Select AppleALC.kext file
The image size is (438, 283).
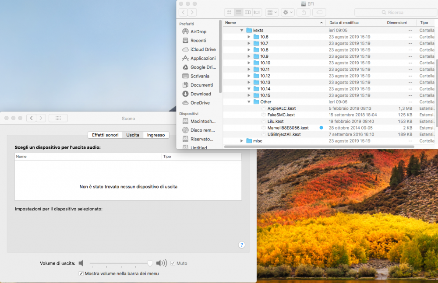(282, 108)
